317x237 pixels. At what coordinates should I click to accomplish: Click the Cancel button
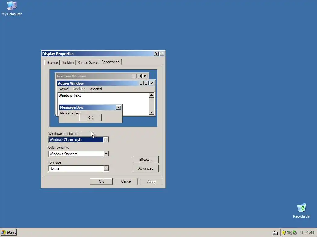click(126, 181)
